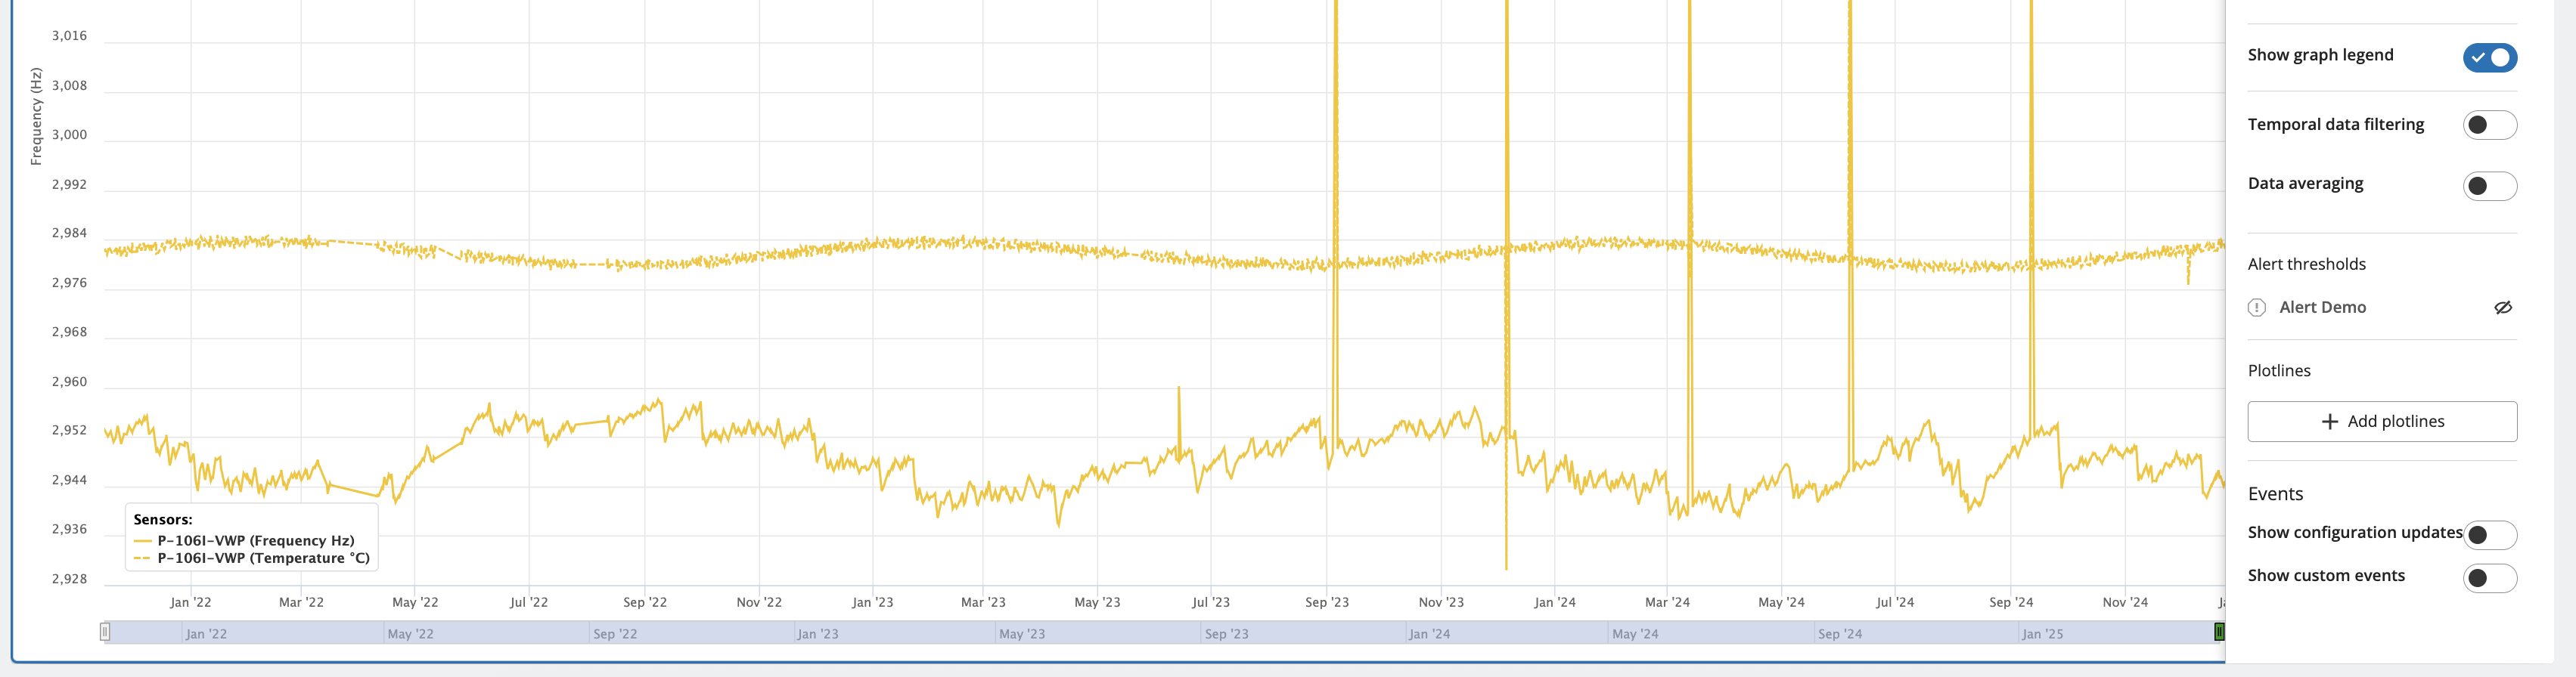
Task: Grab the right green handle of the range navigator
Action: pos(2219,631)
